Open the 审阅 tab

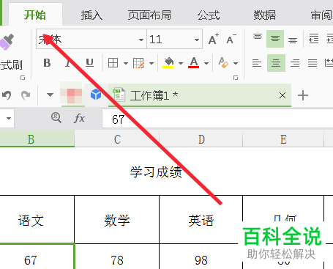coord(321,15)
